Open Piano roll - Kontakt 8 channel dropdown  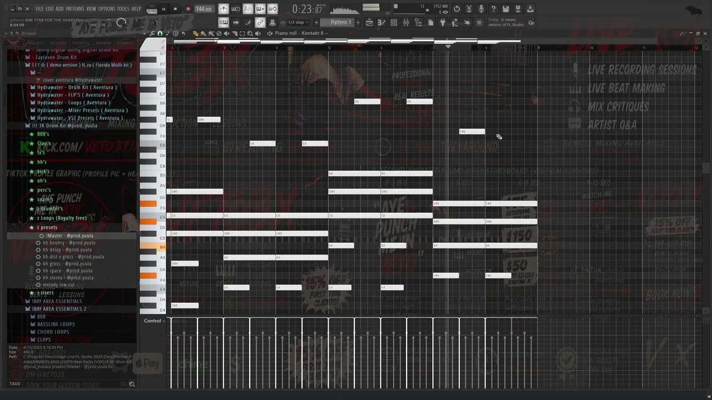pyautogui.click(x=301, y=33)
